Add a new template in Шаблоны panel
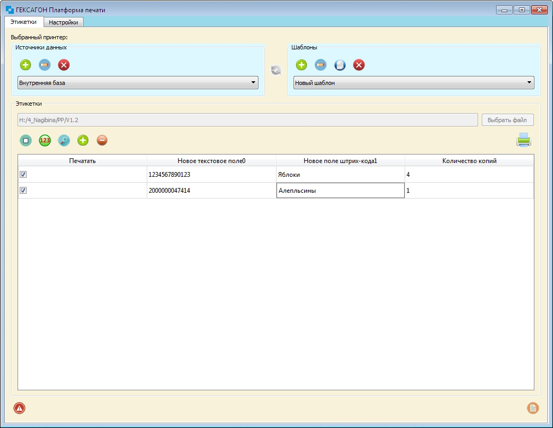Screen dimensions: 553x428 coord(301,65)
